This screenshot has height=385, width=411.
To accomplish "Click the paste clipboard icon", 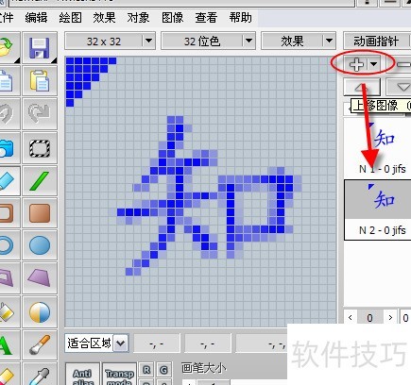I will point(40,81).
